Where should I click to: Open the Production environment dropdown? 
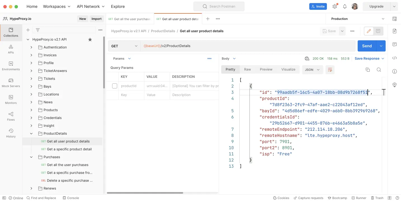[x=357, y=19]
